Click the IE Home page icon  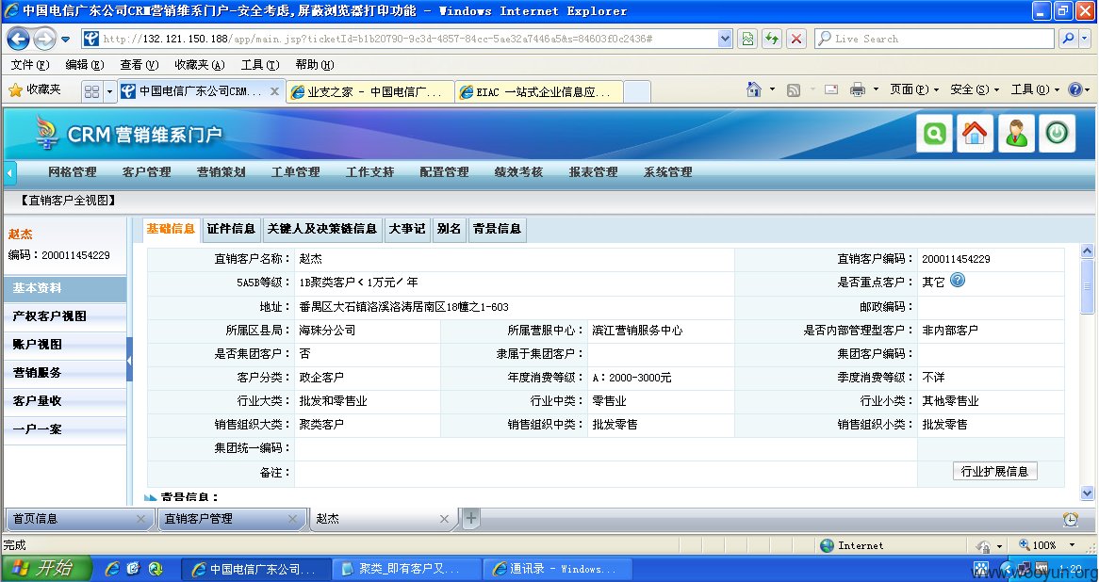click(x=754, y=89)
